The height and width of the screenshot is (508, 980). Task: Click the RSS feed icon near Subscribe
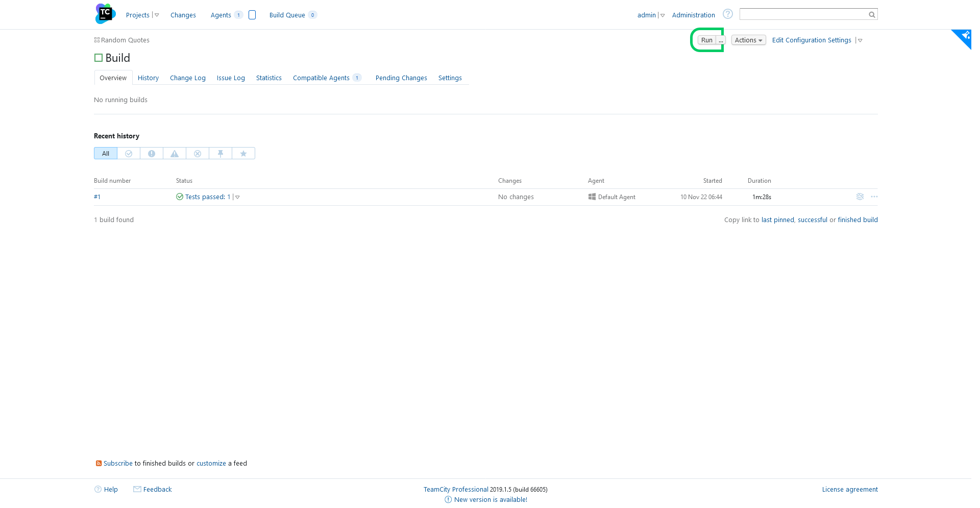(x=99, y=464)
